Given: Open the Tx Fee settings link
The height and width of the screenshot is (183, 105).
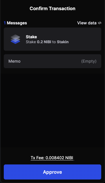Looking at the screenshot, I should [x=52, y=158].
